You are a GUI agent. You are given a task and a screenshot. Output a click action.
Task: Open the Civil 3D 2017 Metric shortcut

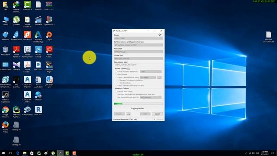tap(27, 97)
